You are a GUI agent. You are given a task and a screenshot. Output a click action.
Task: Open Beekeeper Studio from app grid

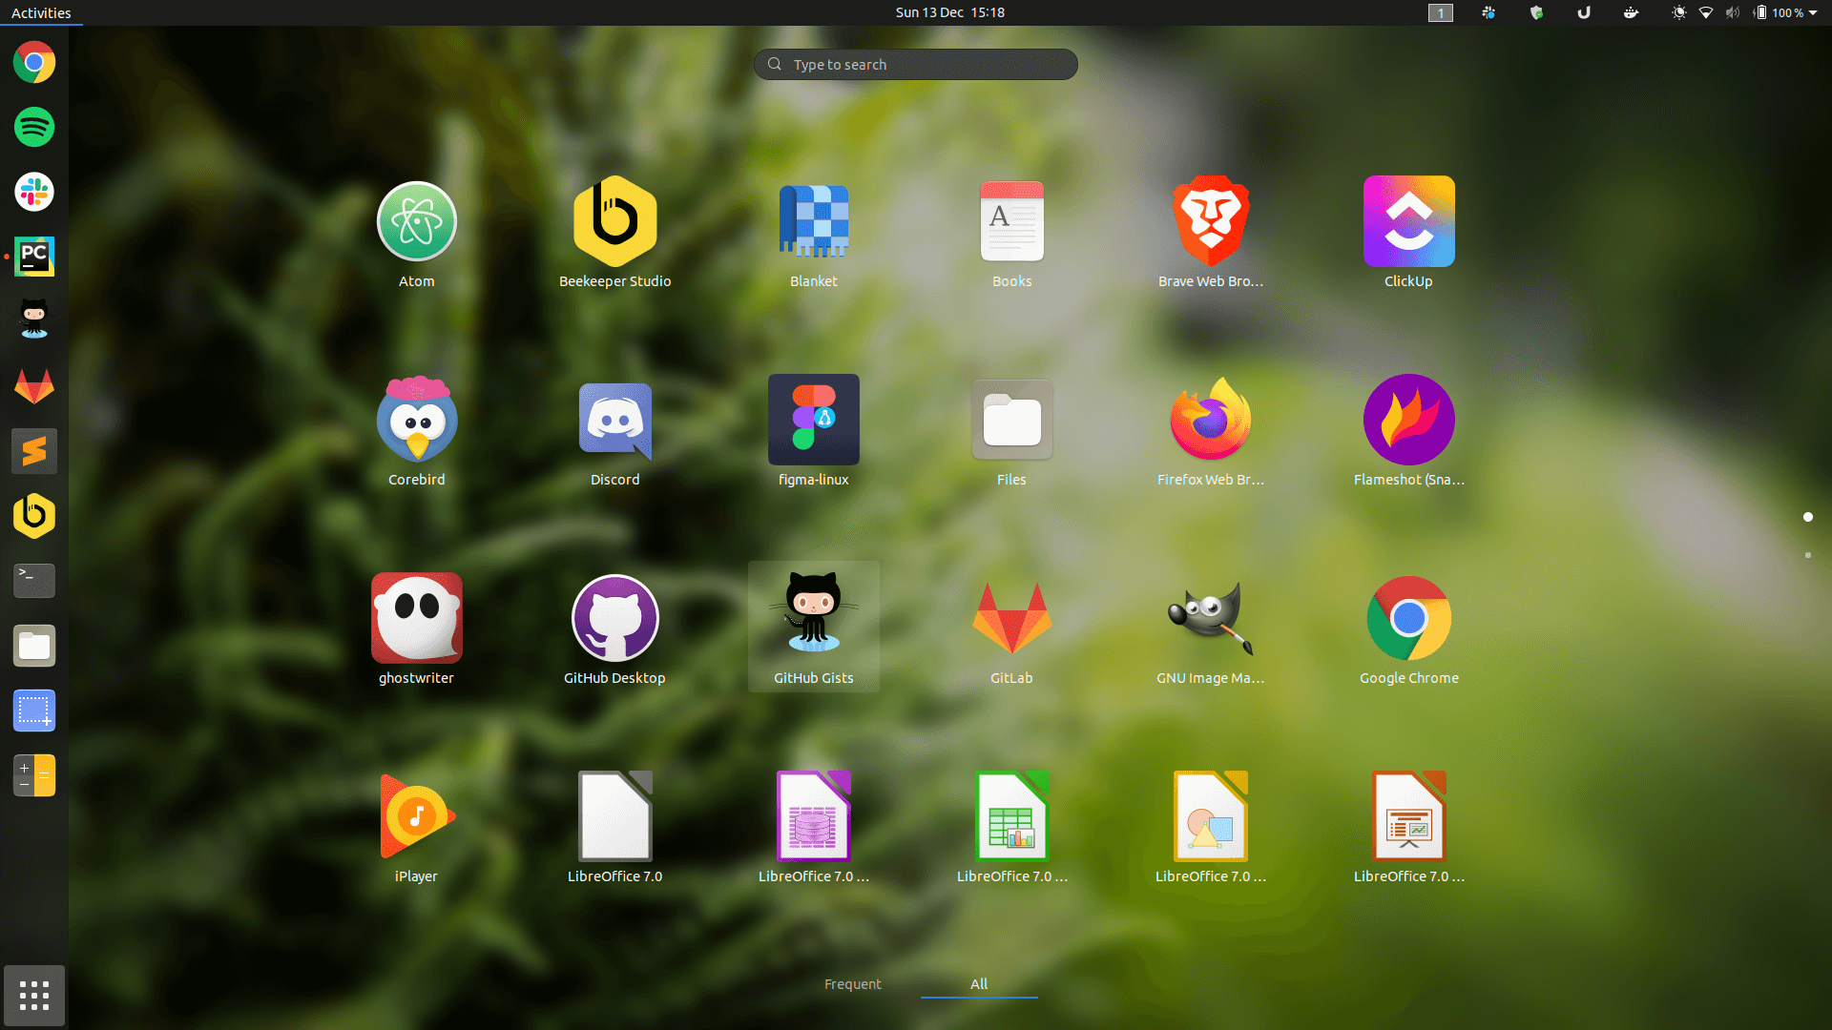[614, 222]
